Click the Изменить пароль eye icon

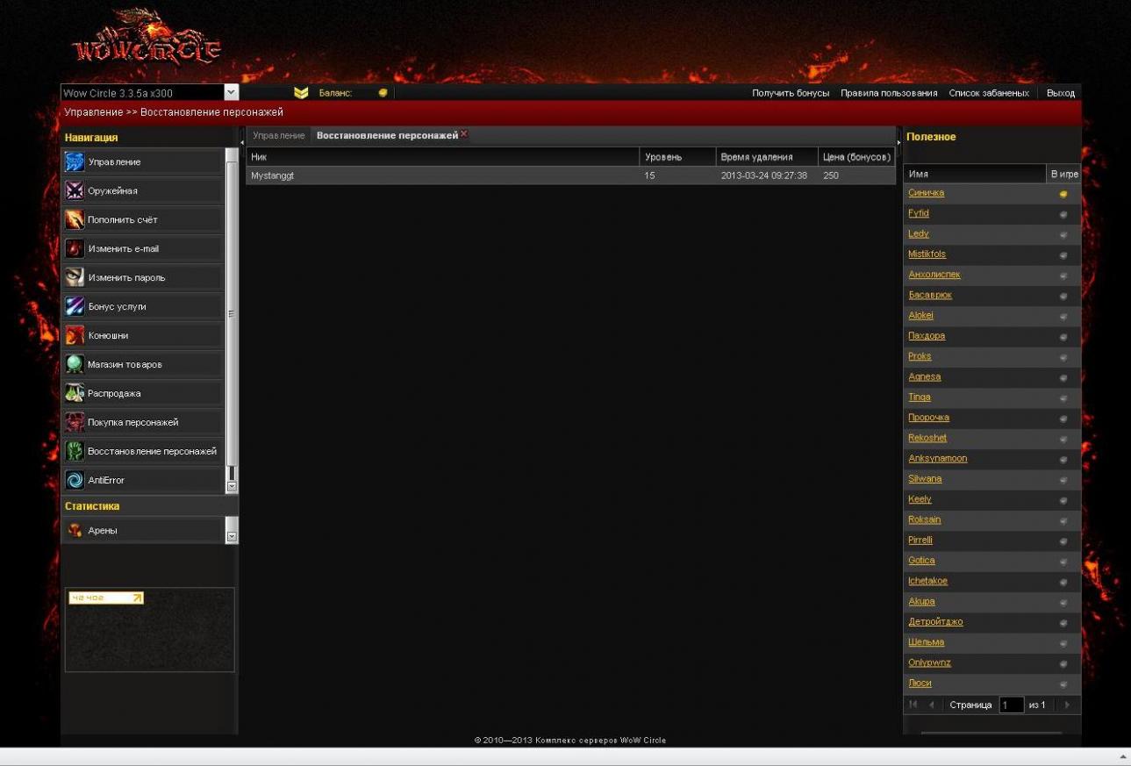tap(75, 278)
